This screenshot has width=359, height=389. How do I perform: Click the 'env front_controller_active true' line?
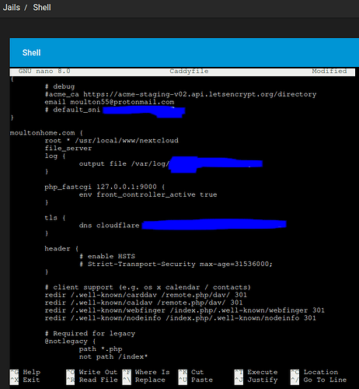click(148, 194)
